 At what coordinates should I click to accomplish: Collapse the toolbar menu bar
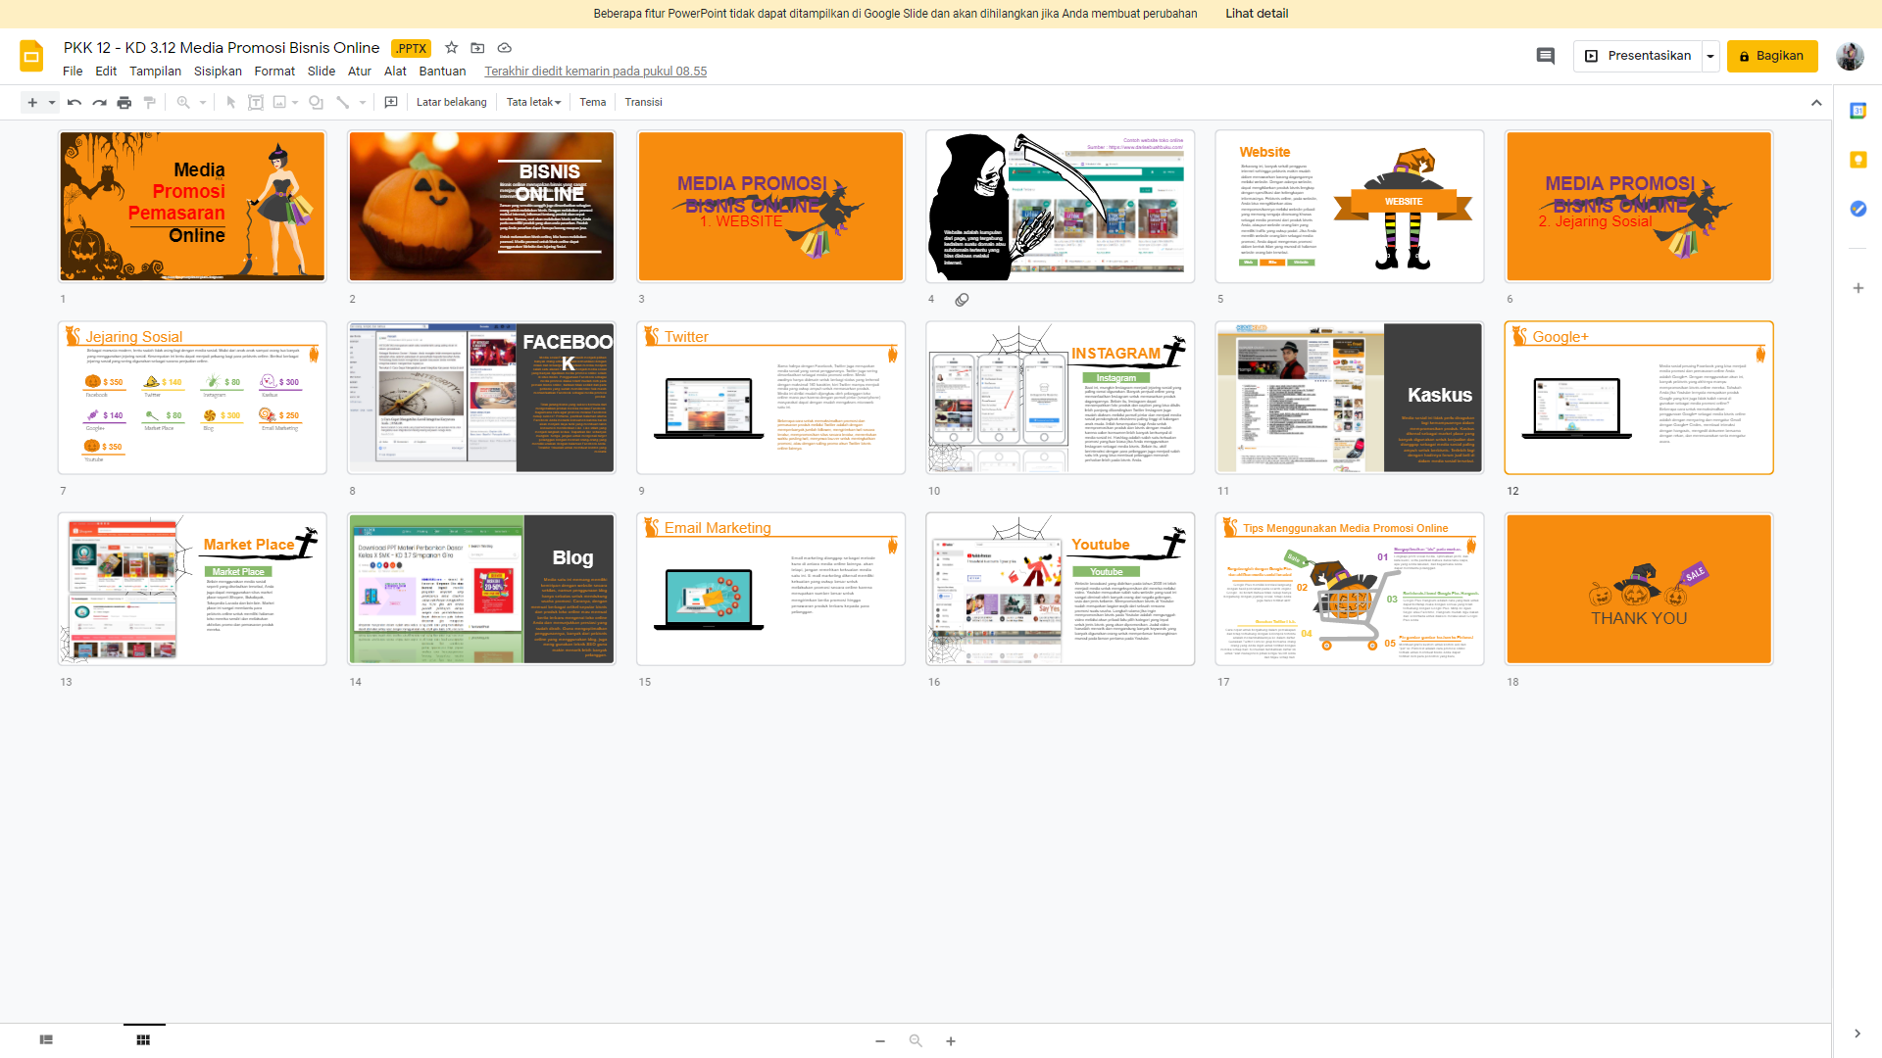[x=1816, y=102]
